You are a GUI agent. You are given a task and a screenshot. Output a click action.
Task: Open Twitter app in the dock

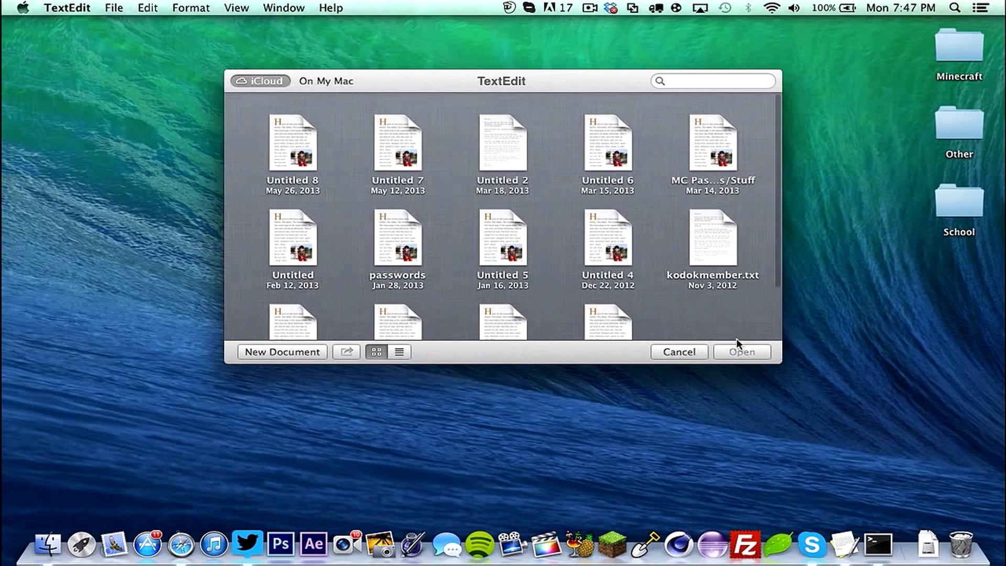(247, 543)
